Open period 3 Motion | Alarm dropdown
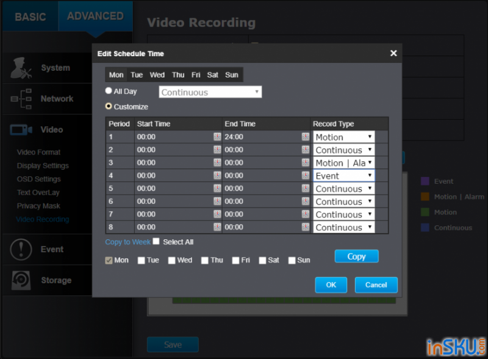The height and width of the screenshot is (359, 488). coord(344,162)
